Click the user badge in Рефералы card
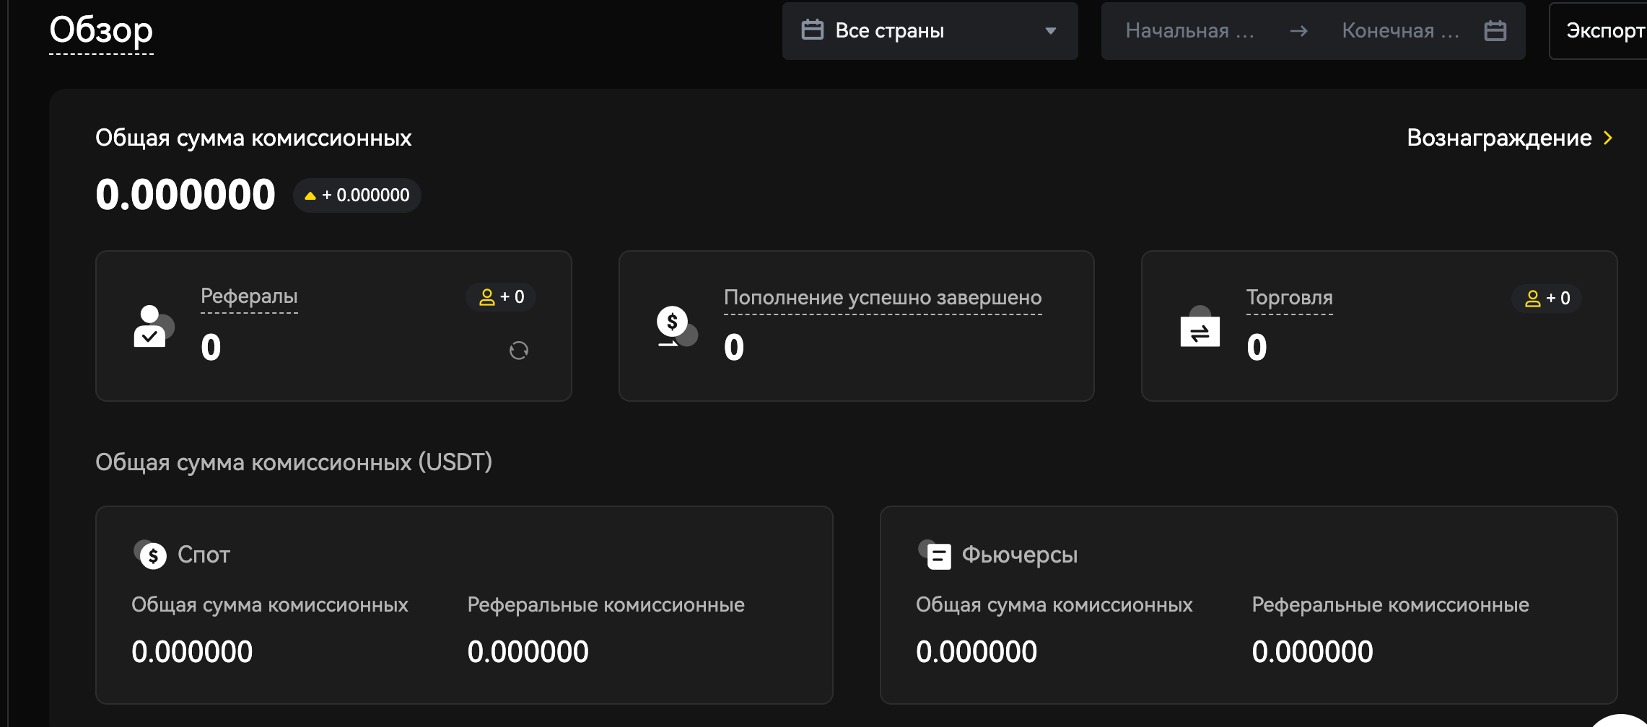The width and height of the screenshot is (1647, 727). 501,297
